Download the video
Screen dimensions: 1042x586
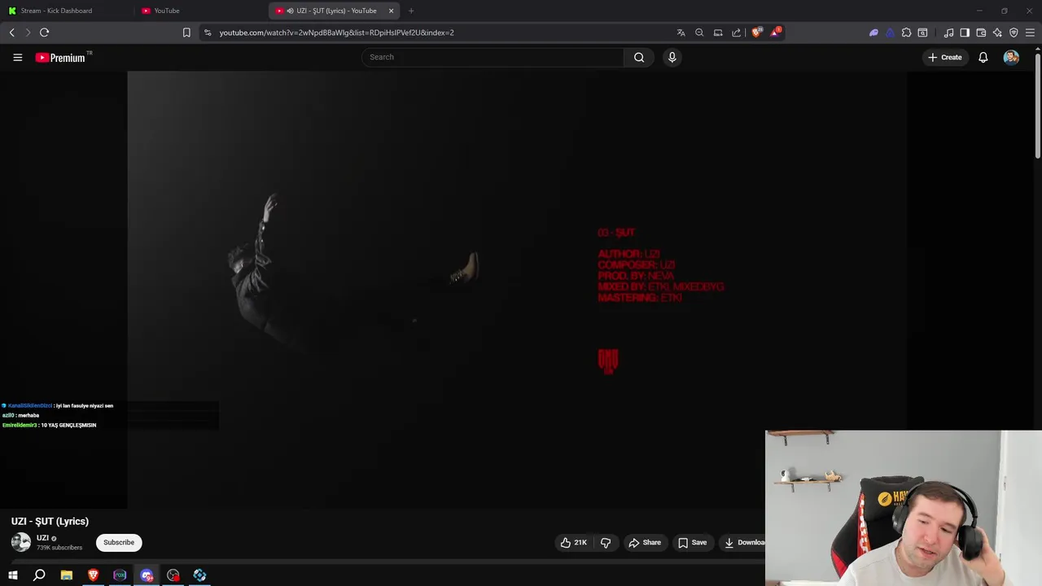(x=744, y=542)
